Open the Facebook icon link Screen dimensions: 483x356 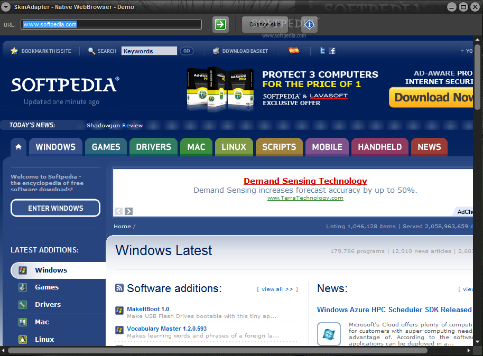click(332, 51)
